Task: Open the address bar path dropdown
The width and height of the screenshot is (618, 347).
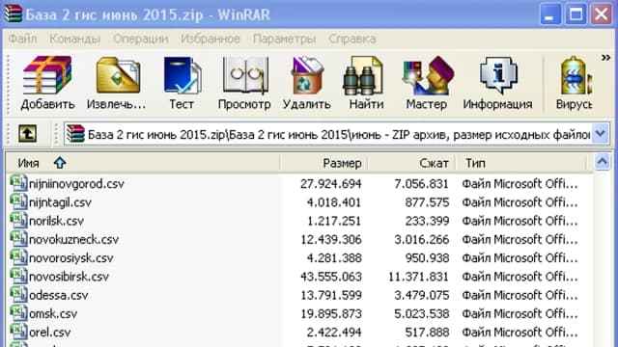Action: click(x=601, y=134)
